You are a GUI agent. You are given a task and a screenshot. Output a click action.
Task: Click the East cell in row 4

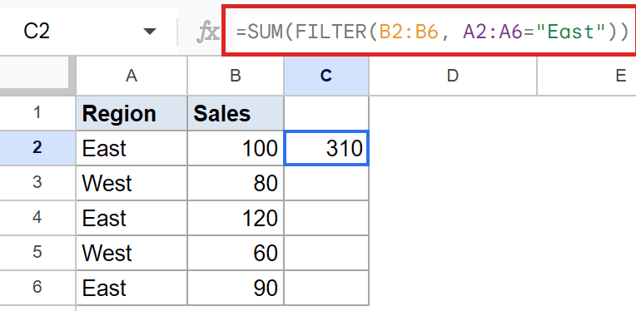tap(132, 218)
